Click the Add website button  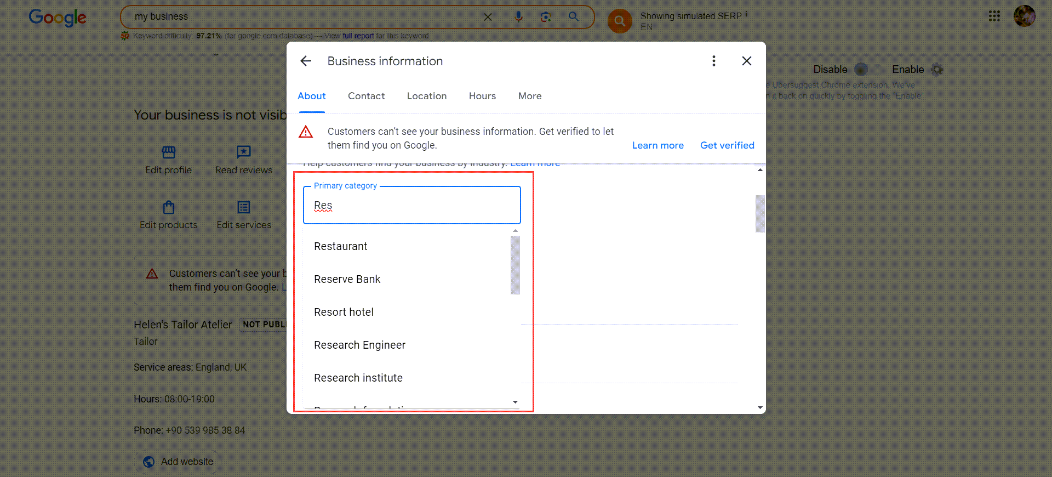tap(178, 462)
